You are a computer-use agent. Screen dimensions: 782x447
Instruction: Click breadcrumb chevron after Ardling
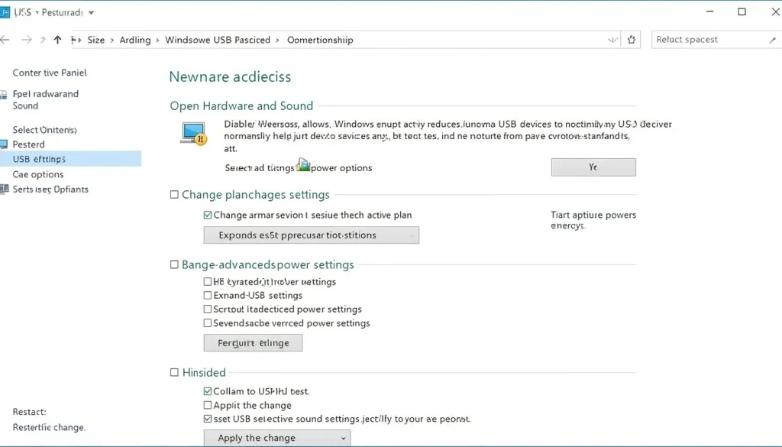158,40
